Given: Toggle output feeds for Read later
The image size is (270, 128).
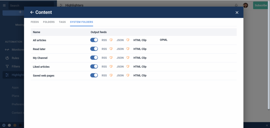Looking at the screenshot, I should coord(94,49).
